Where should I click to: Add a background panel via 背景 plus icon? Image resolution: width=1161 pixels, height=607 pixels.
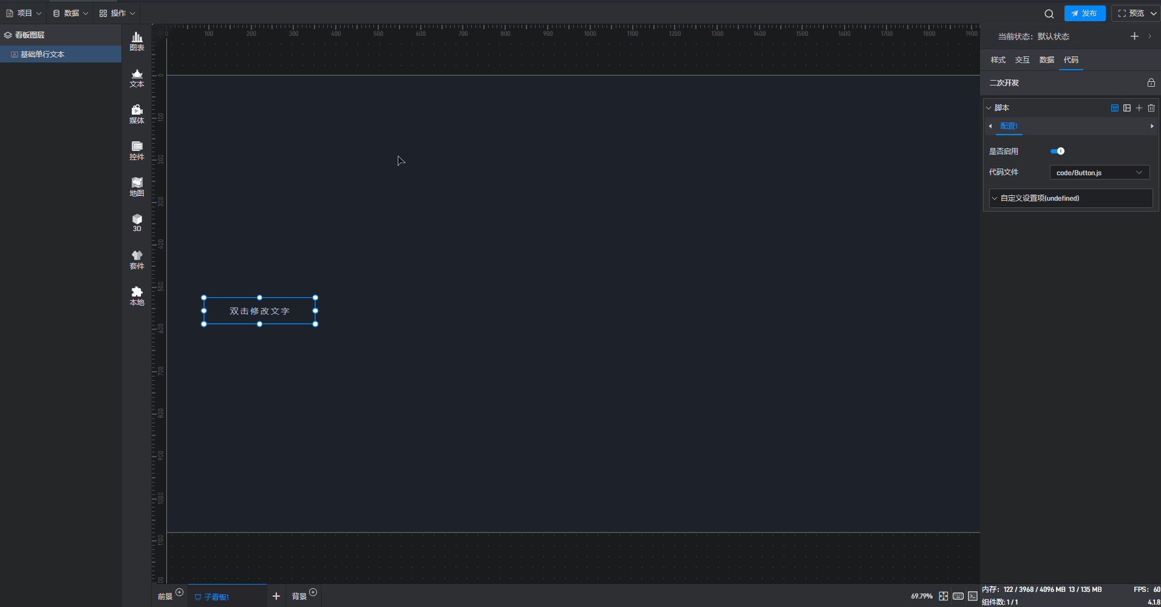313,592
